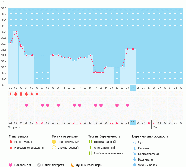Click the Менструация red drop legend icon
186x167 pixels.
tap(11, 142)
